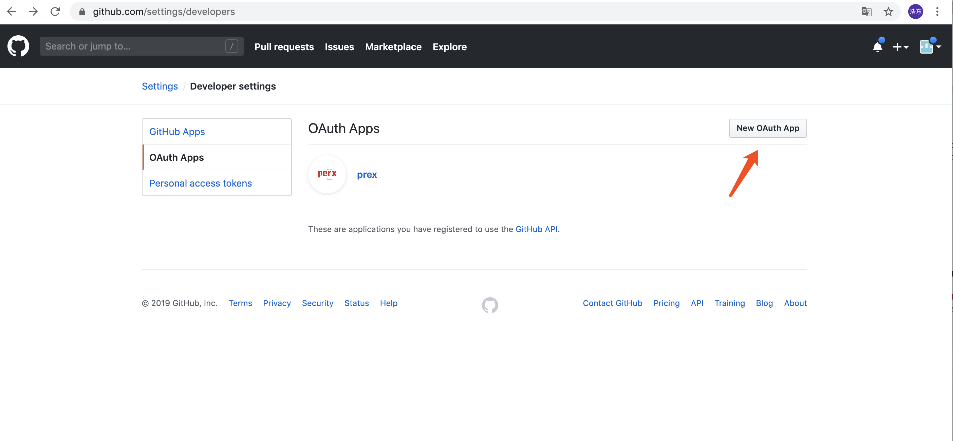Image resolution: width=953 pixels, height=441 pixels.
Task: Go to GitHub home via Octocat logo
Action: coord(18,46)
